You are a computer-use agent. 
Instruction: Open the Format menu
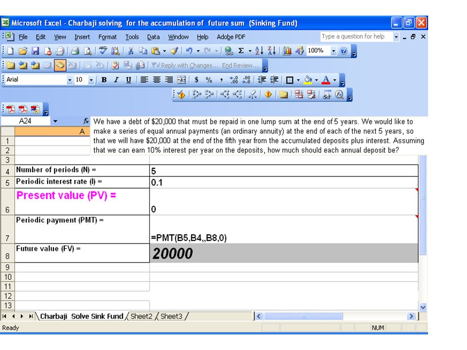click(108, 37)
